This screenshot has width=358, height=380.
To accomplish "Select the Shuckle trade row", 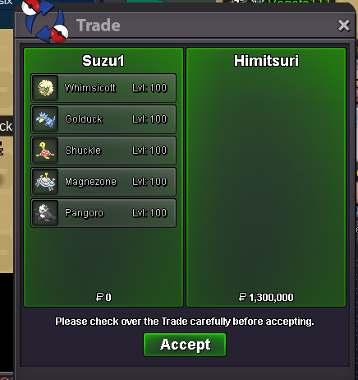I will [103, 151].
